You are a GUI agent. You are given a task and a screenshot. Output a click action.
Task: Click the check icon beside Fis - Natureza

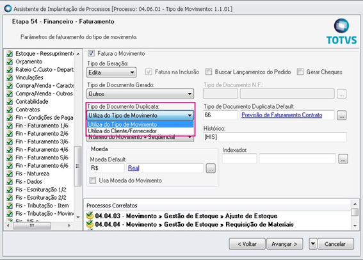10,174
